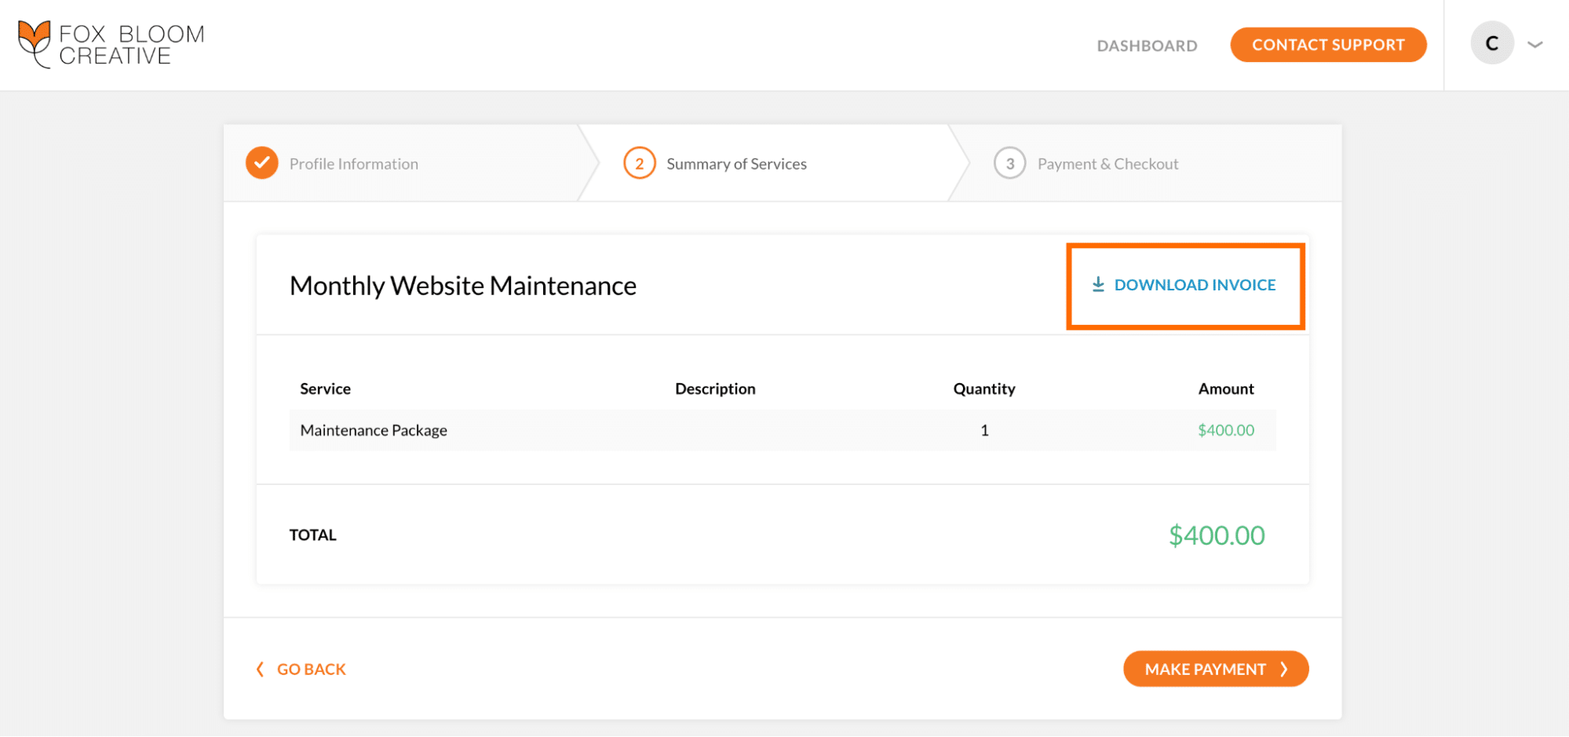Select the Summary of Services step

pyautogui.click(x=736, y=164)
